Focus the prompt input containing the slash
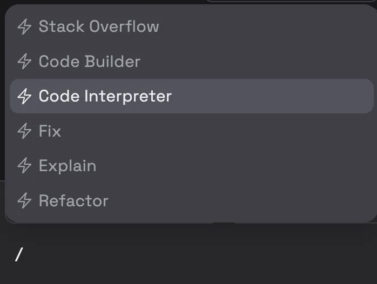This screenshot has width=377, height=284. [x=188, y=255]
